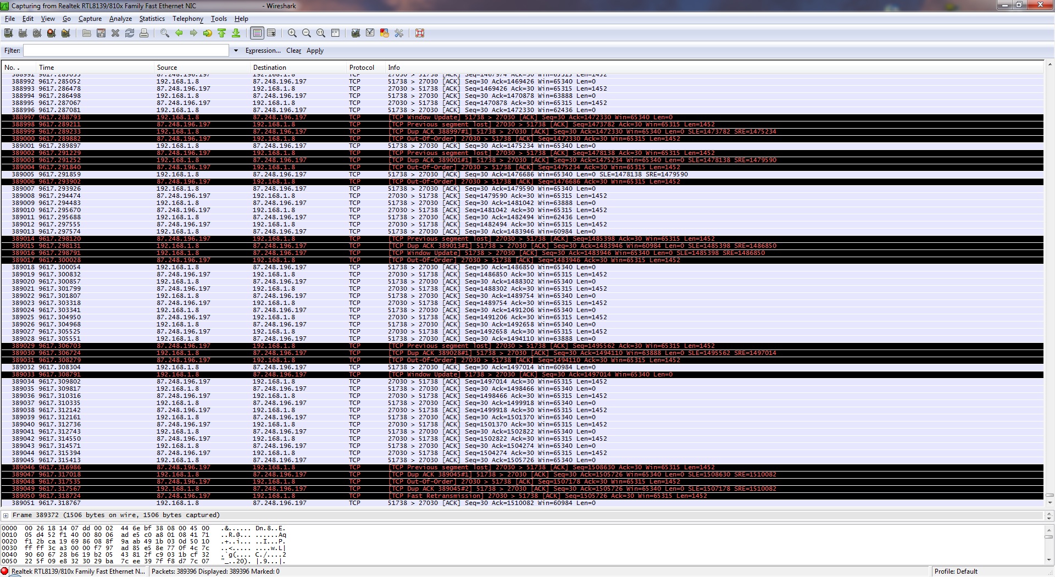
Task: Open the toolbar Help lifebuoy icon
Action: (420, 34)
